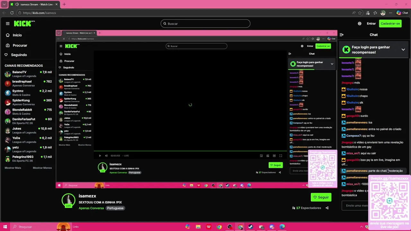Open Steam from the taskbar

tap(250, 227)
